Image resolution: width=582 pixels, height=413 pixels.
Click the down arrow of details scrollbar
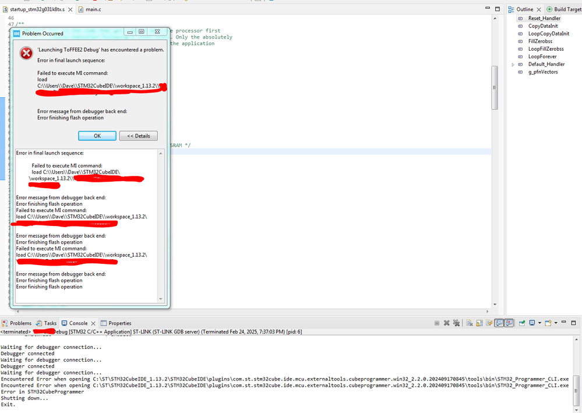(161, 299)
